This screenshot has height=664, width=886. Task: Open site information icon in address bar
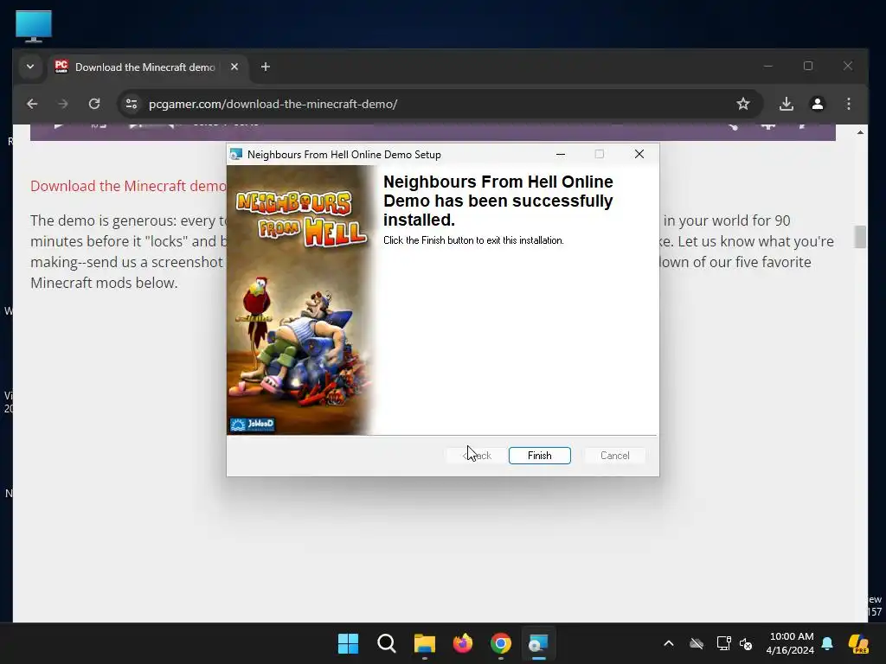[x=132, y=104]
